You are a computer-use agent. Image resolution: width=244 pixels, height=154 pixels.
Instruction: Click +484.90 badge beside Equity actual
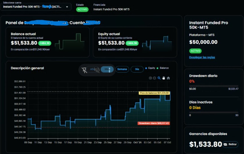132,43
